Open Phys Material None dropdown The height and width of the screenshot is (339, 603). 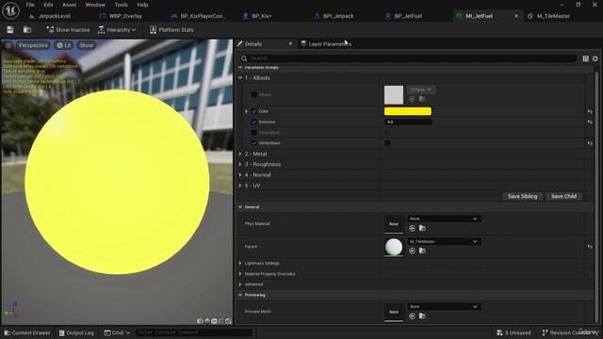(444, 218)
